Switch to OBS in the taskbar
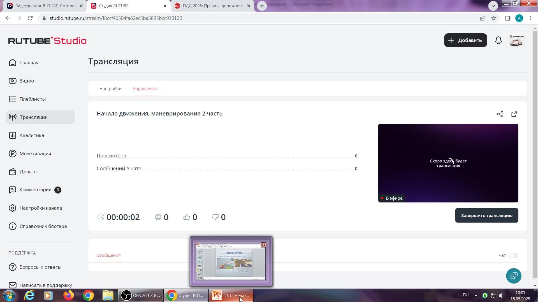Image resolution: width=538 pixels, height=302 pixels. coord(141,295)
